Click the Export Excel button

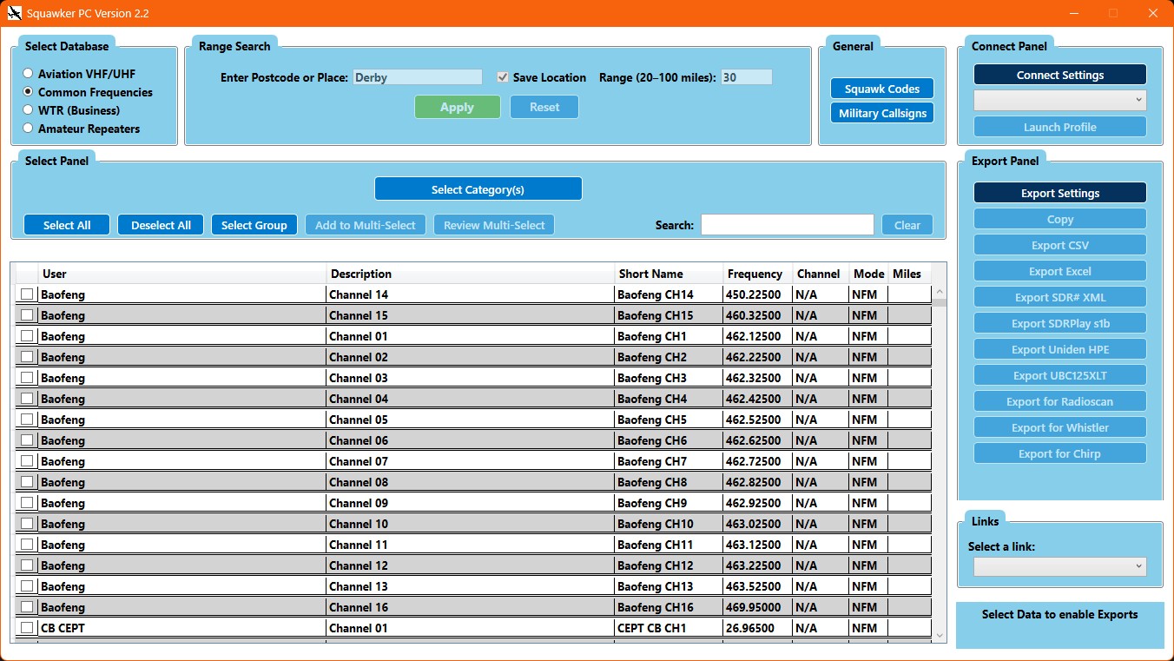pos(1059,271)
